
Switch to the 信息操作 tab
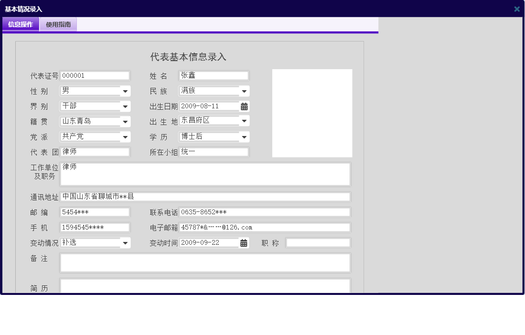point(21,24)
